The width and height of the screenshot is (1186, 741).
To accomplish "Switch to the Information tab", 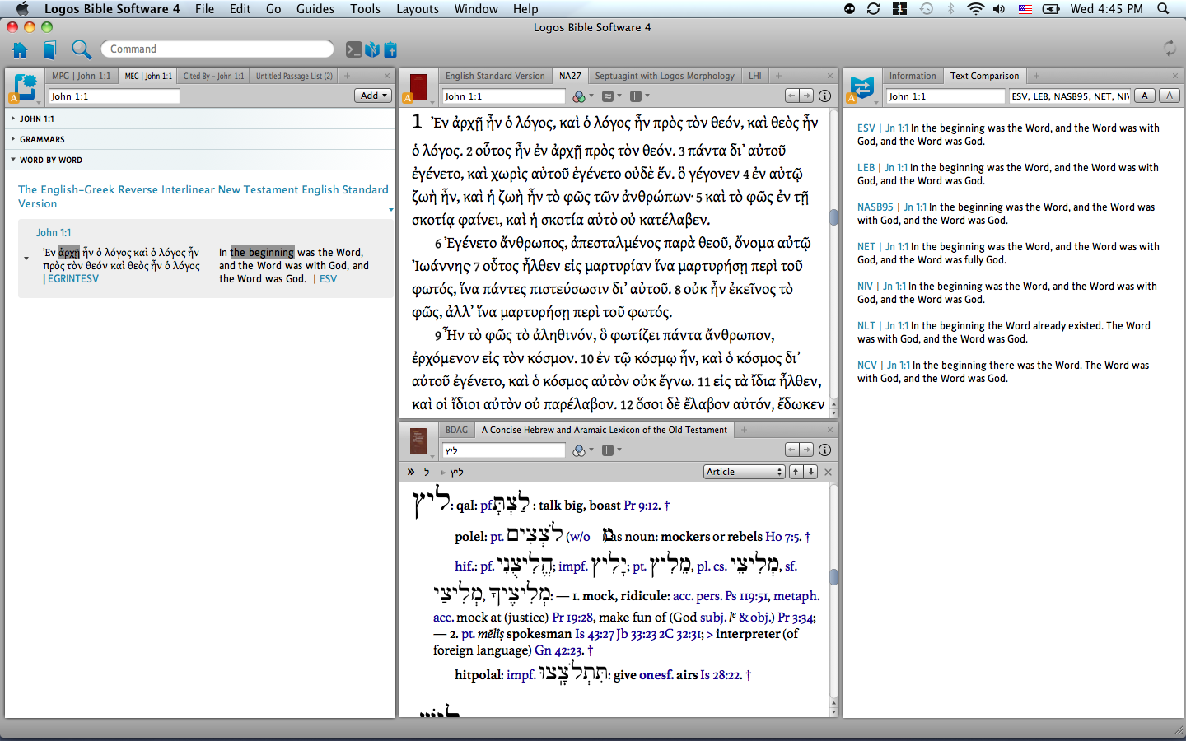I will click(913, 76).
